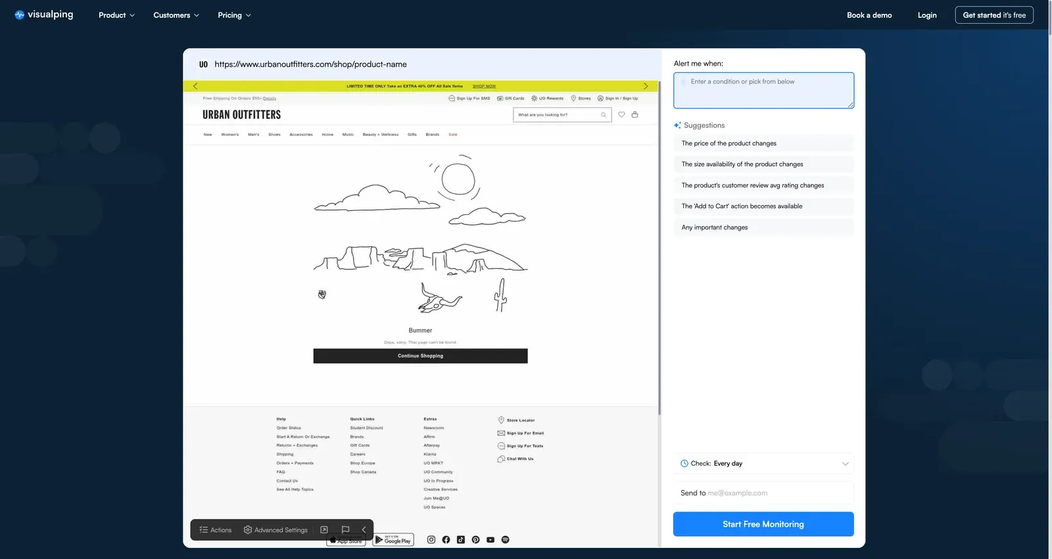
Task: Open the Sale menu tab
Action: coord(453,135)
